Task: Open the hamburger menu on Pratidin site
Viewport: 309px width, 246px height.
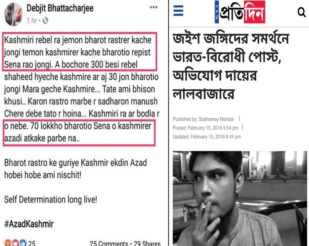Action: click(x=178, y=11)
